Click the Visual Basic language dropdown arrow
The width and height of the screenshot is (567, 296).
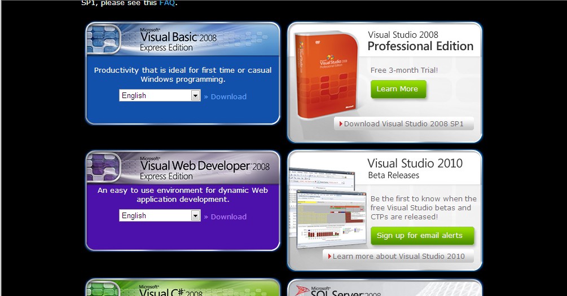196,95
